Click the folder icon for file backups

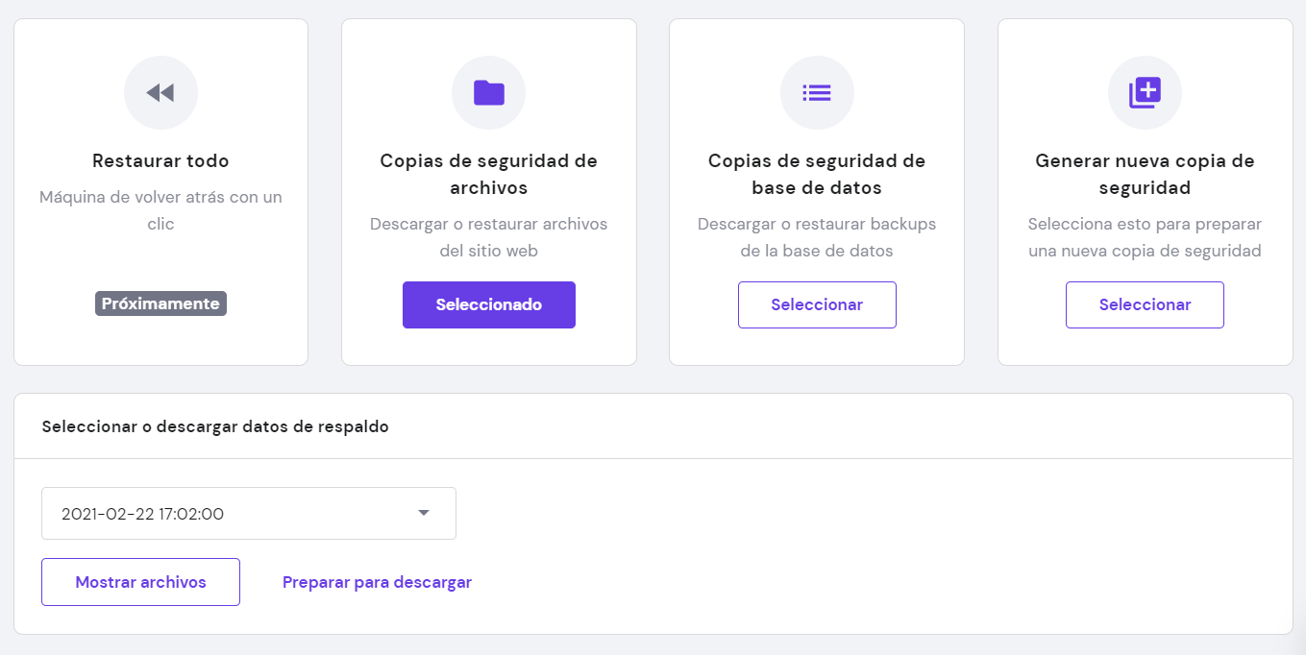488,92
